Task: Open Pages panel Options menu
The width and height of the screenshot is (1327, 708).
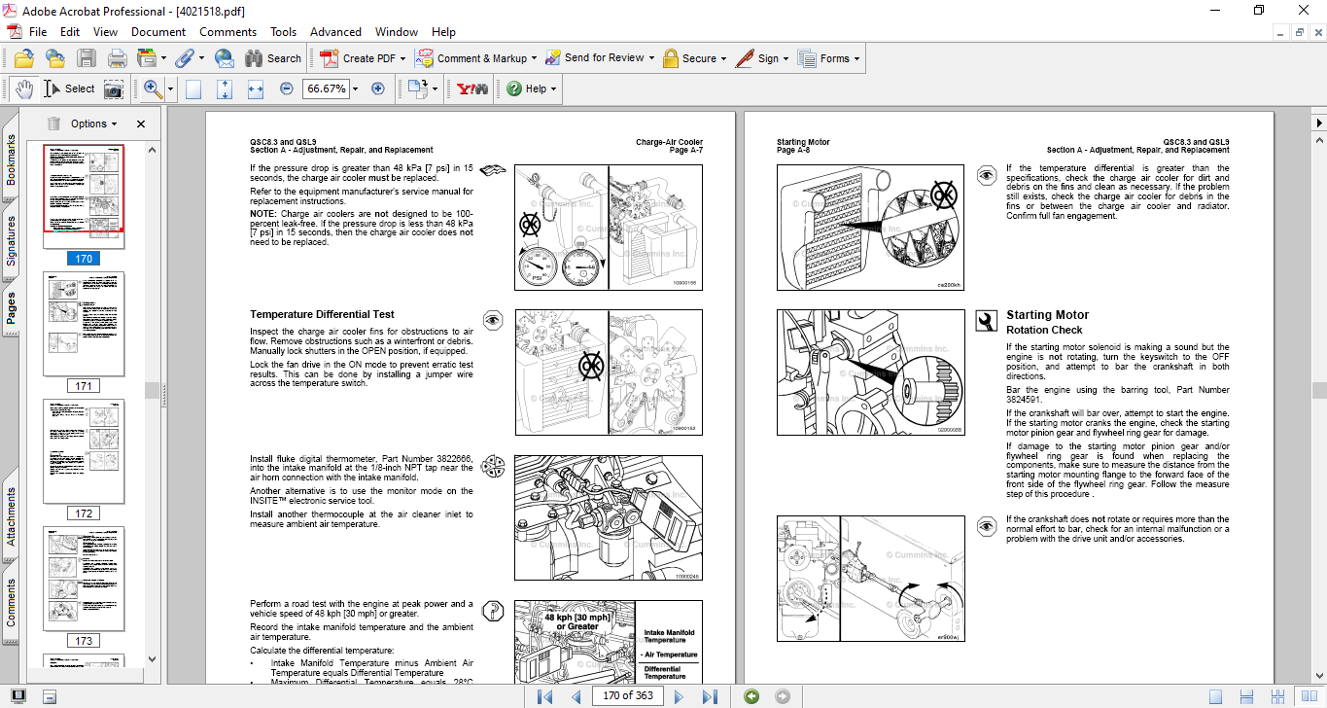Action: tap(93, 124)
